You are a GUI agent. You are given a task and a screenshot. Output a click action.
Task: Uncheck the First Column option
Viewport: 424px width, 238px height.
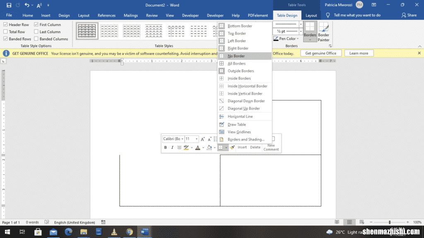click(36, 24)
